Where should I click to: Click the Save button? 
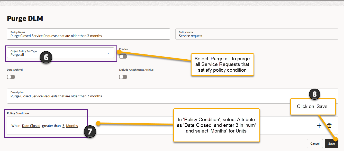[x=332, y=143]
